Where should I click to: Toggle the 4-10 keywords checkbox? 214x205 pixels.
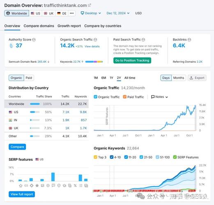112,157
